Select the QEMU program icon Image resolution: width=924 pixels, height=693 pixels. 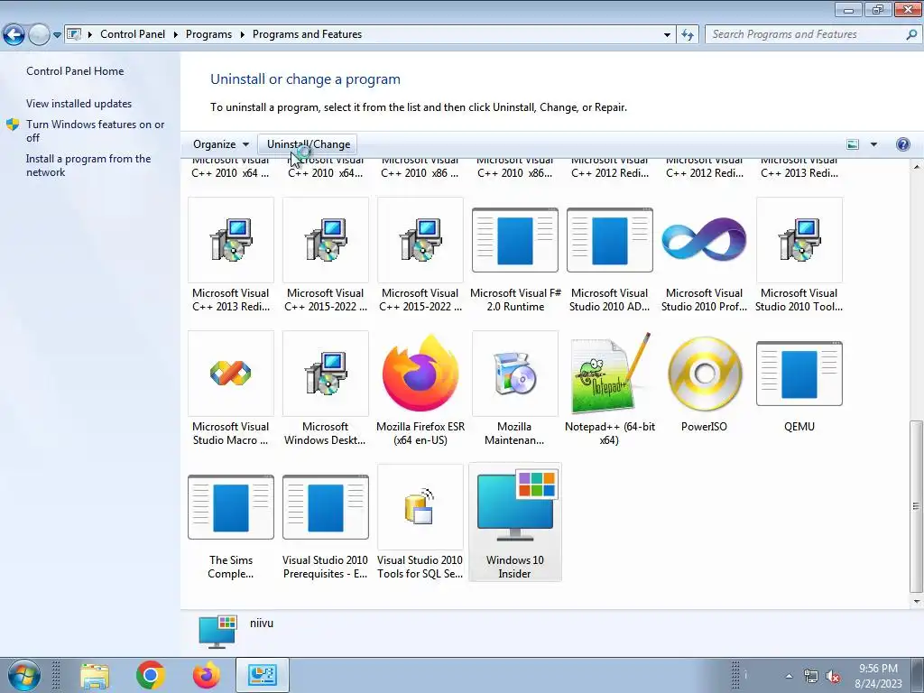coord(799,373)
